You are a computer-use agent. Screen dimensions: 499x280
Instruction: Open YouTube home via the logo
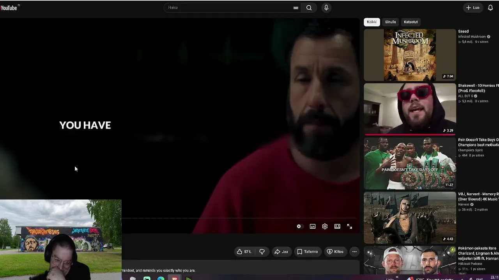9,7
